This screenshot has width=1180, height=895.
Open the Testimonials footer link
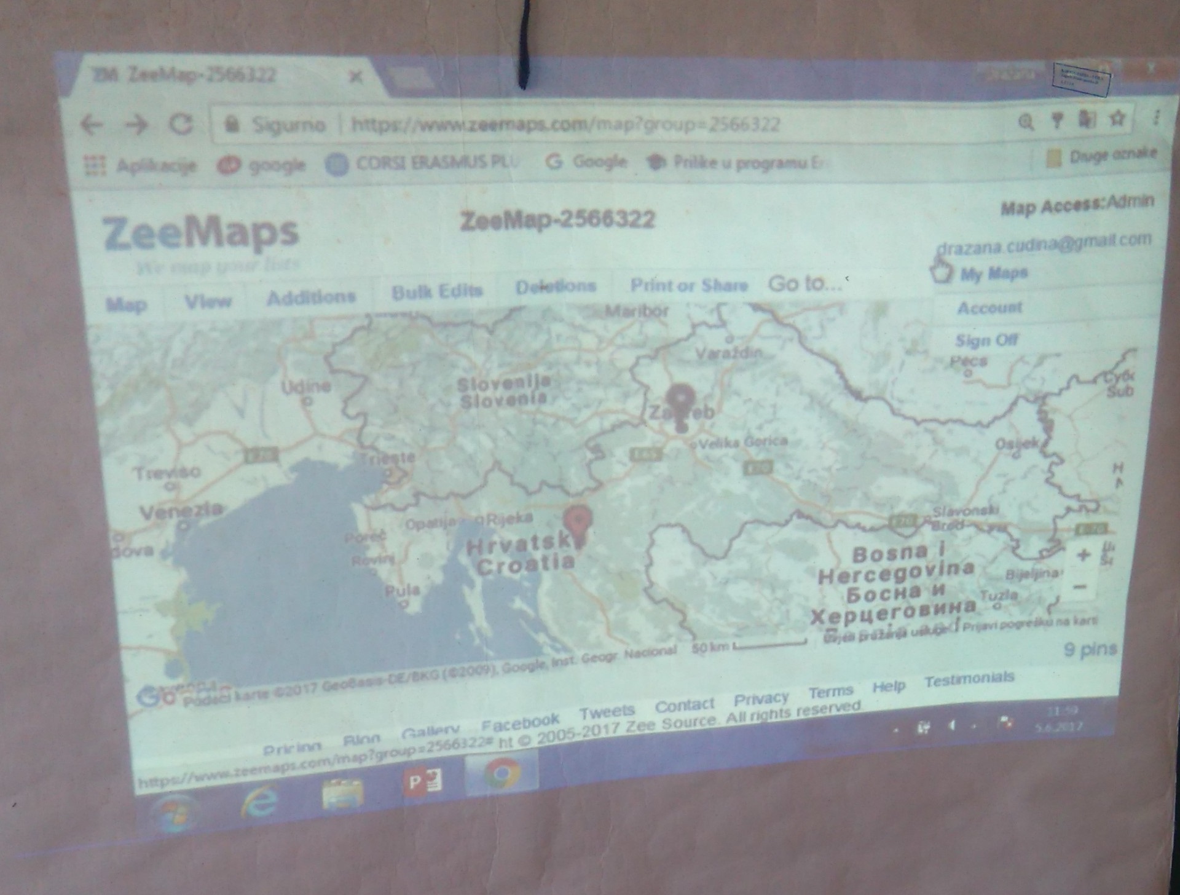tap(969, 680)
